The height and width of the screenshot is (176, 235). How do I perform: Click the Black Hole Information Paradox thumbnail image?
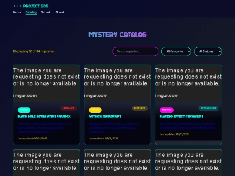pos(47,83)
